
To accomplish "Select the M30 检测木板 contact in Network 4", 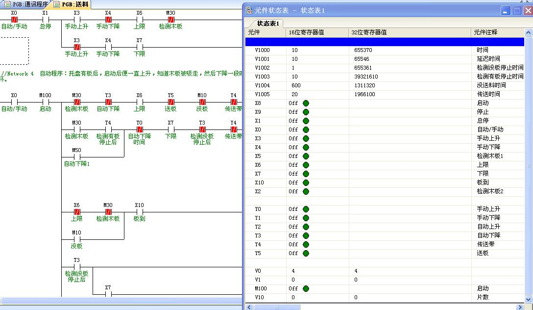I will (76, 102).
